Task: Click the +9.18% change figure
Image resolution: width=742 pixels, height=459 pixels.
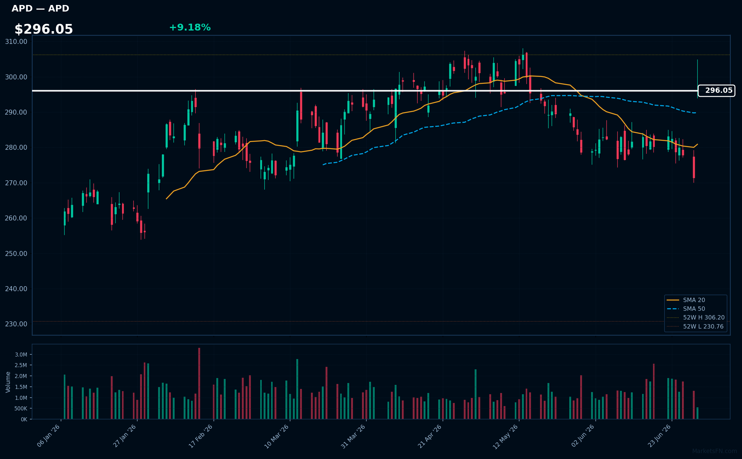Action: (190, 27)
